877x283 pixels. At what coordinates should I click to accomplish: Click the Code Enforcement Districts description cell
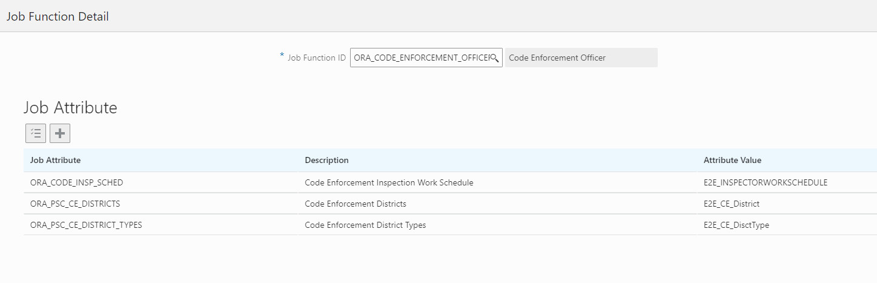(x=356, y=204)
